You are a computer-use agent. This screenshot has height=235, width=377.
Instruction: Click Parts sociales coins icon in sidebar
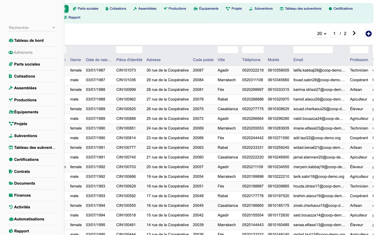point(11,64)
